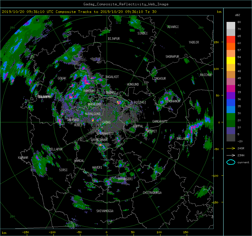Click the yellow 54 dBZ color swatch
This screenshot has height=236, width=252.
click(x=231, y=60)
